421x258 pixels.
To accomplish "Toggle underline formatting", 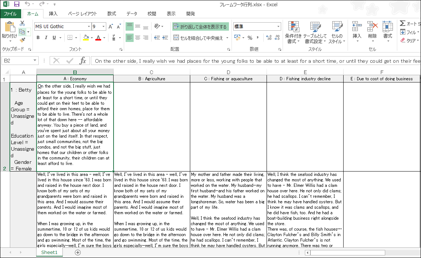I will (54, 38).
